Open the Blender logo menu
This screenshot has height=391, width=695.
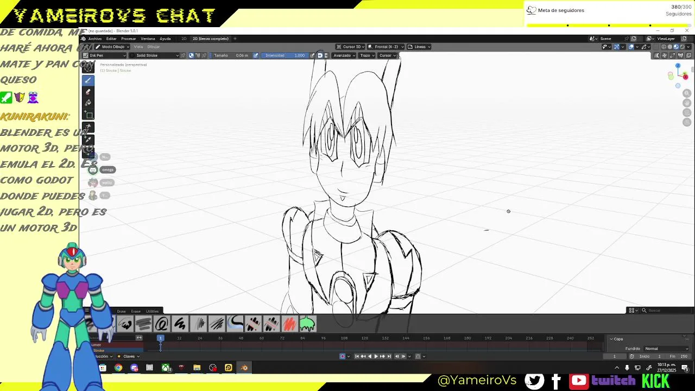pyautogui.click(x=84, y=39)
